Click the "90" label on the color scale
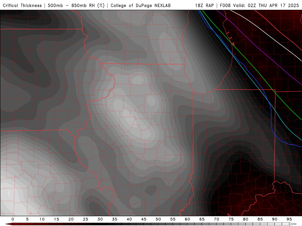This screenshot has width=302, height=226. pyautogui.click(x=274, y=219)
